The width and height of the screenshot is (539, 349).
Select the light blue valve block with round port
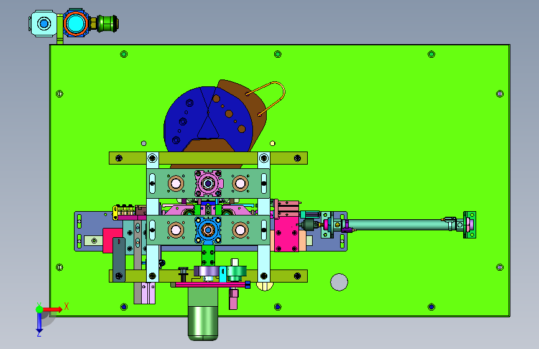pyautogui.click(x=43, y=24)
